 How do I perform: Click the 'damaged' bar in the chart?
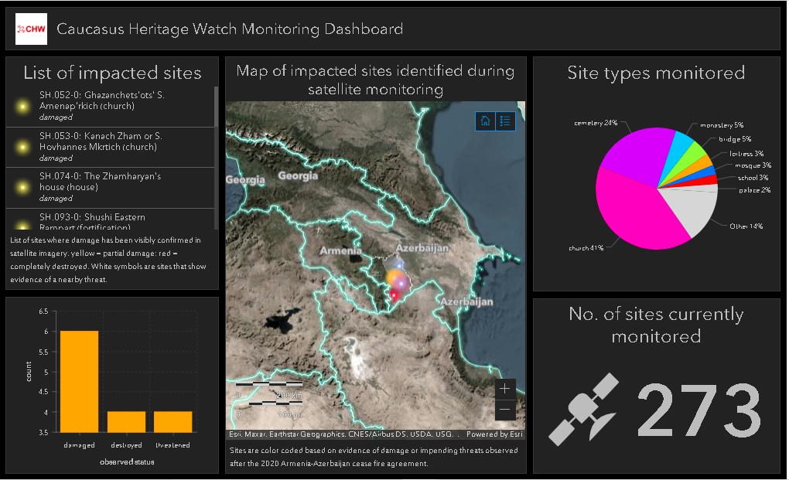tap(80, 383)
